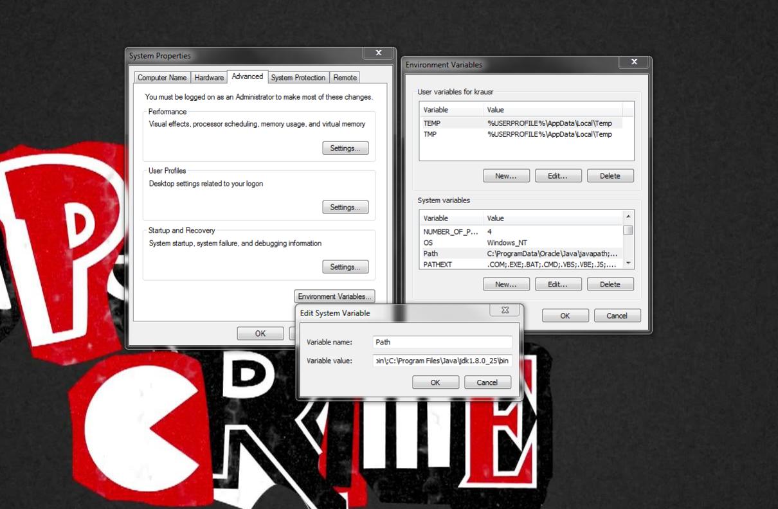Create New user variable

[x=506, y=175]
